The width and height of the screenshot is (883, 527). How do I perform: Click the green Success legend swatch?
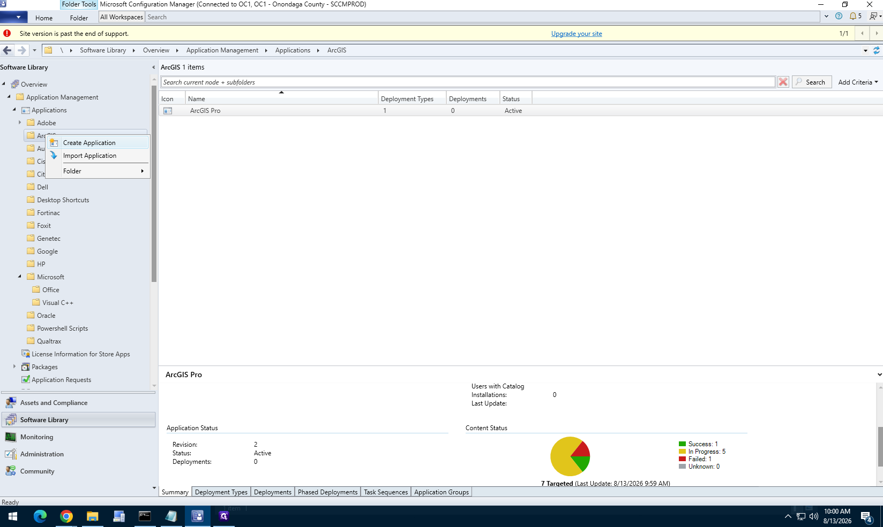682,444
